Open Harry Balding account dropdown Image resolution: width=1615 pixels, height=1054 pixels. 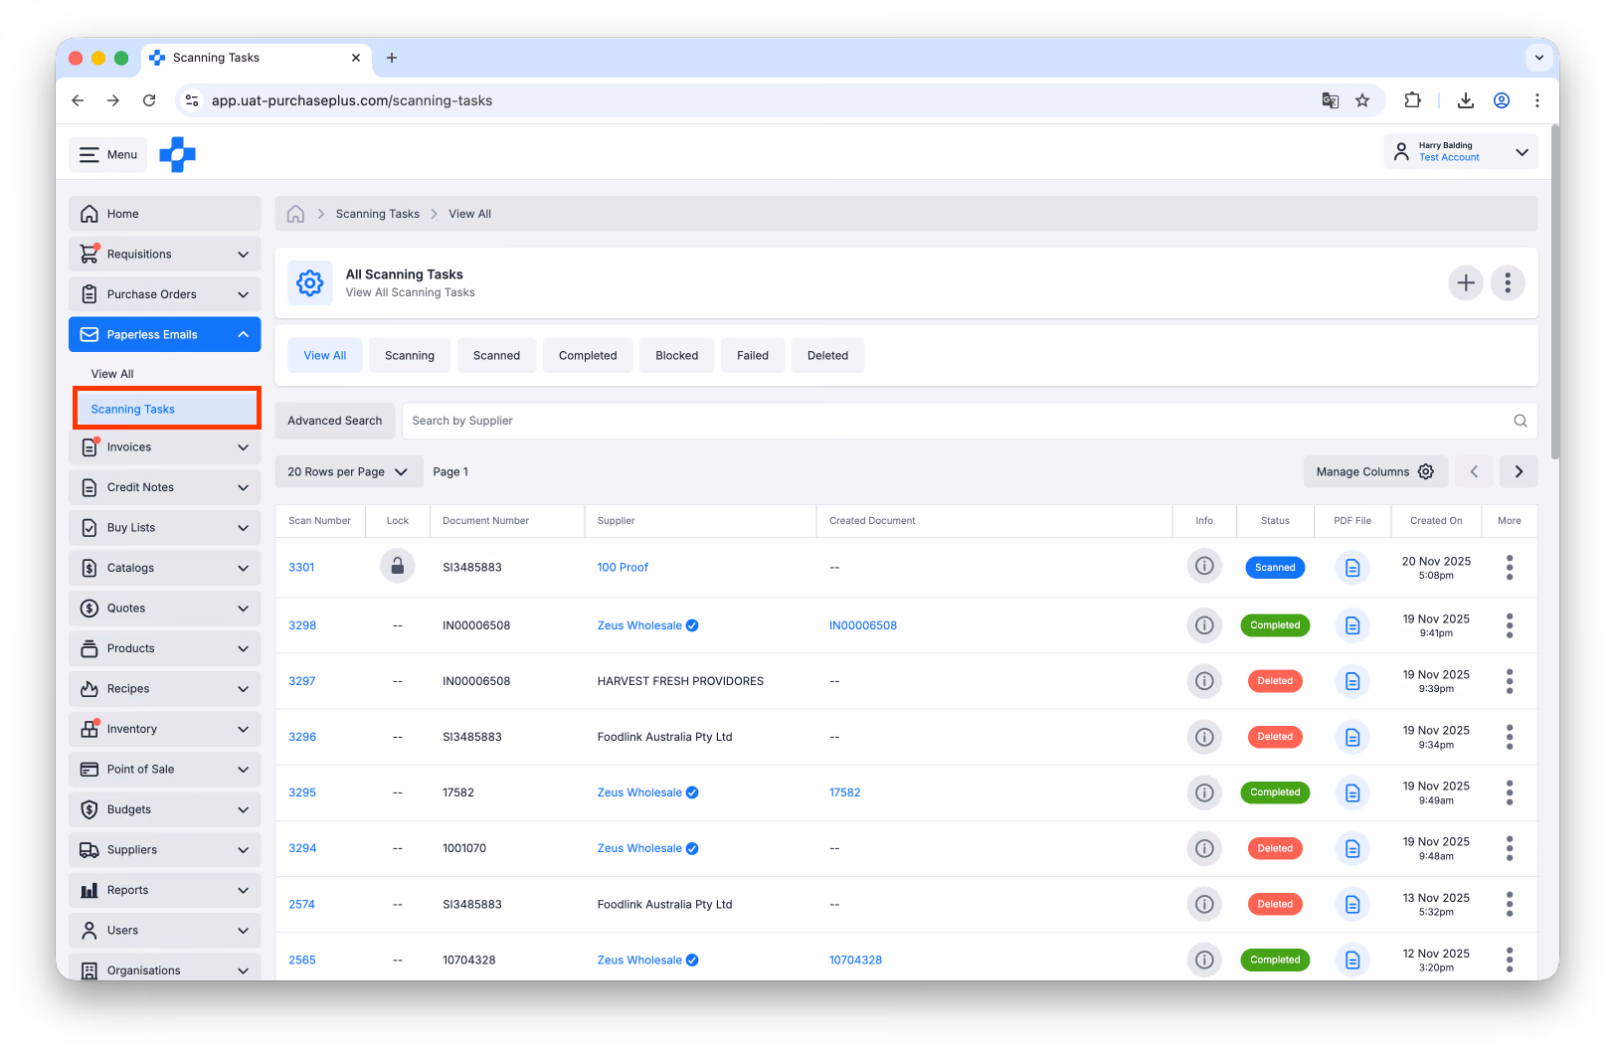coord(1461,152)
